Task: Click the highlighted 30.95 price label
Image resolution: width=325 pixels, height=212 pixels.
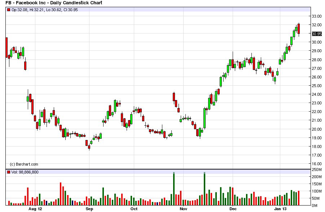Action: [317, 34]
